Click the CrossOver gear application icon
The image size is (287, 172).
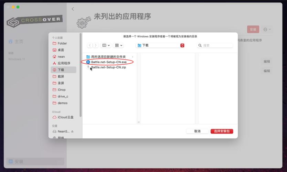click(x=84, y=22)
